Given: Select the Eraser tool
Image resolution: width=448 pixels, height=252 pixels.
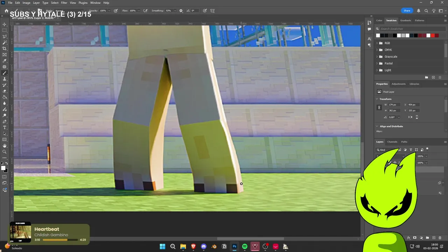Looking at the screenshot, I should coord(5,91).
